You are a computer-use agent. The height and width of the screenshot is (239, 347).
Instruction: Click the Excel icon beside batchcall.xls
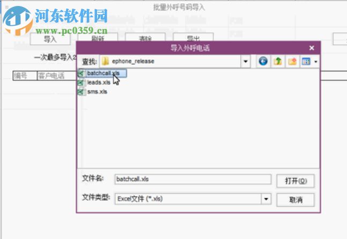click(81, 73)
